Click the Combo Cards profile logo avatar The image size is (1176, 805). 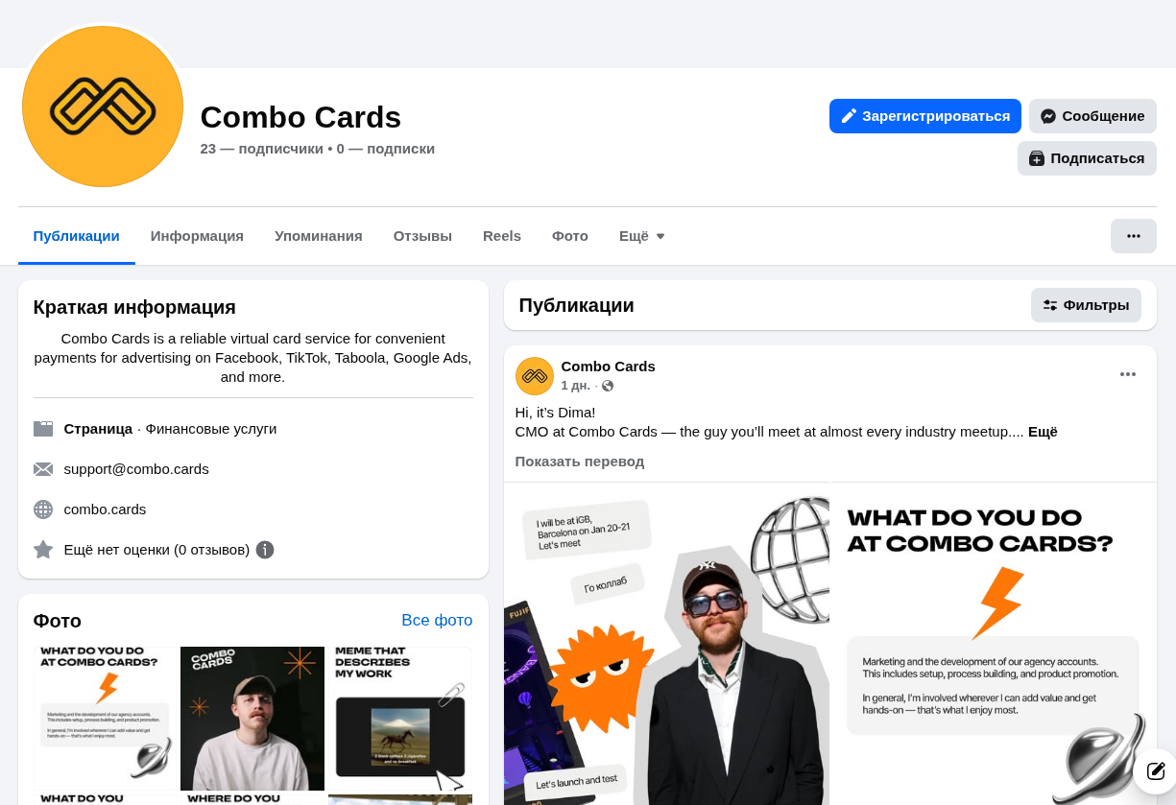coord(103,107)
